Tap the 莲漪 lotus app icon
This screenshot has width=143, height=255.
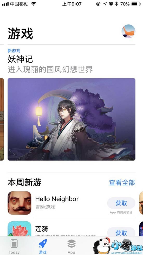pyautogui.click(x=19, y=229)
